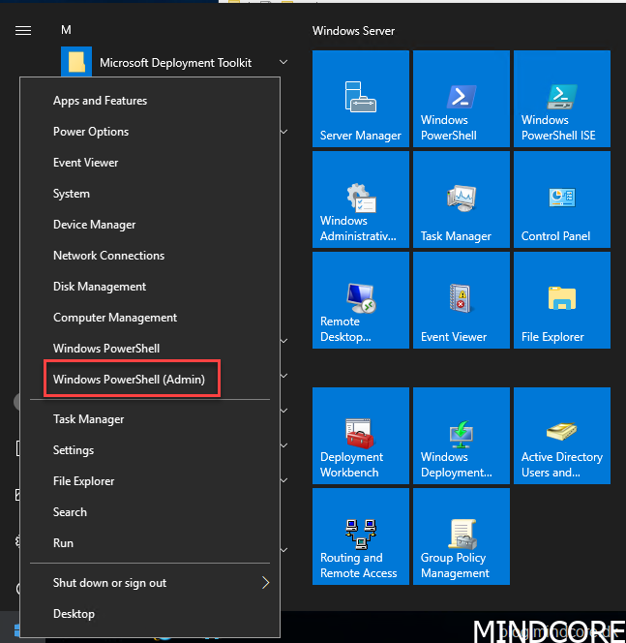Open the Windows Administrative Tools tile
Screen dimensions: 626x643
coord(361,199)
